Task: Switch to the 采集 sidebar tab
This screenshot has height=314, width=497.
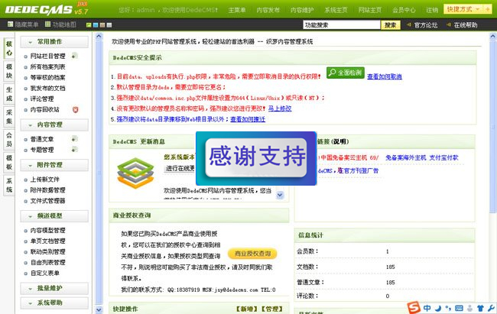Action: click(9, 117)
